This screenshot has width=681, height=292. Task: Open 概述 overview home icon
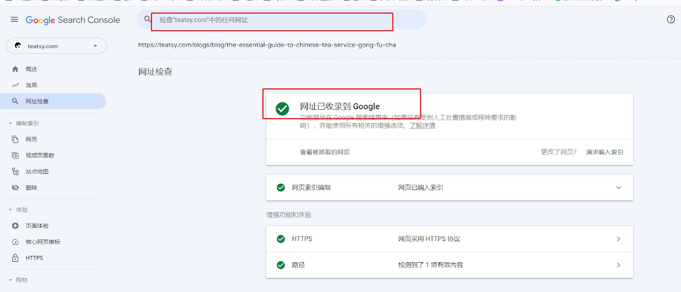15,69
